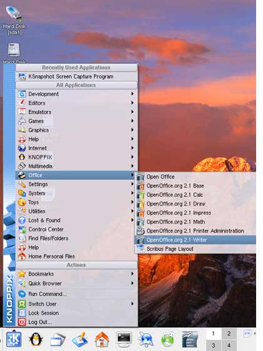Click the Log Out power icon
The image size is (263, 351).
click(22, 322)
